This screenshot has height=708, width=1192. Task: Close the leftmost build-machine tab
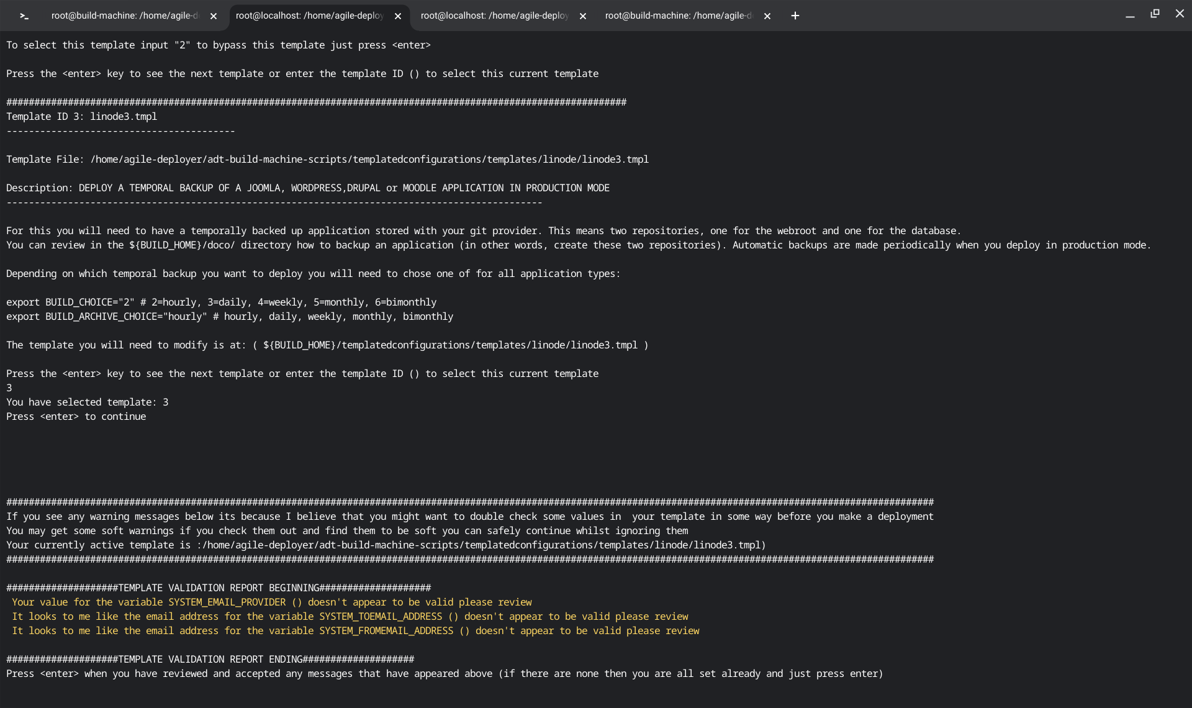(x=214, y=16)
